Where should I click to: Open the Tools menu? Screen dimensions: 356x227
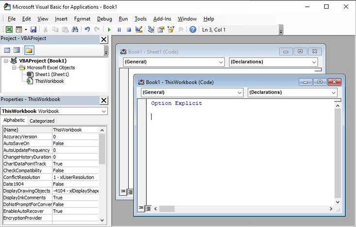pos(140,19)
